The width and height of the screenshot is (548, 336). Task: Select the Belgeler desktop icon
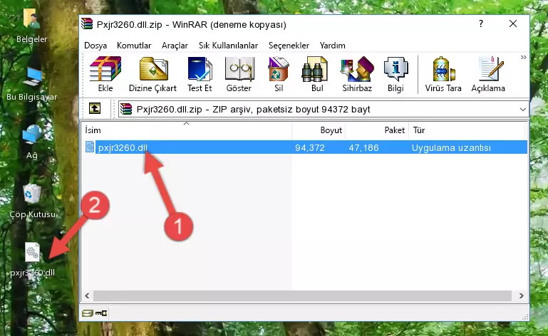coord(31,26)
